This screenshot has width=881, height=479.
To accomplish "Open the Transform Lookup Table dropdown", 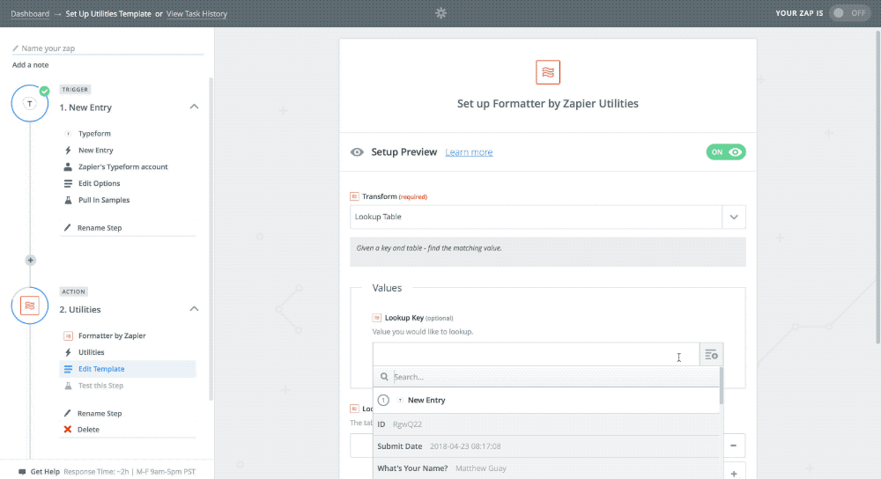I will coord(547,217).
